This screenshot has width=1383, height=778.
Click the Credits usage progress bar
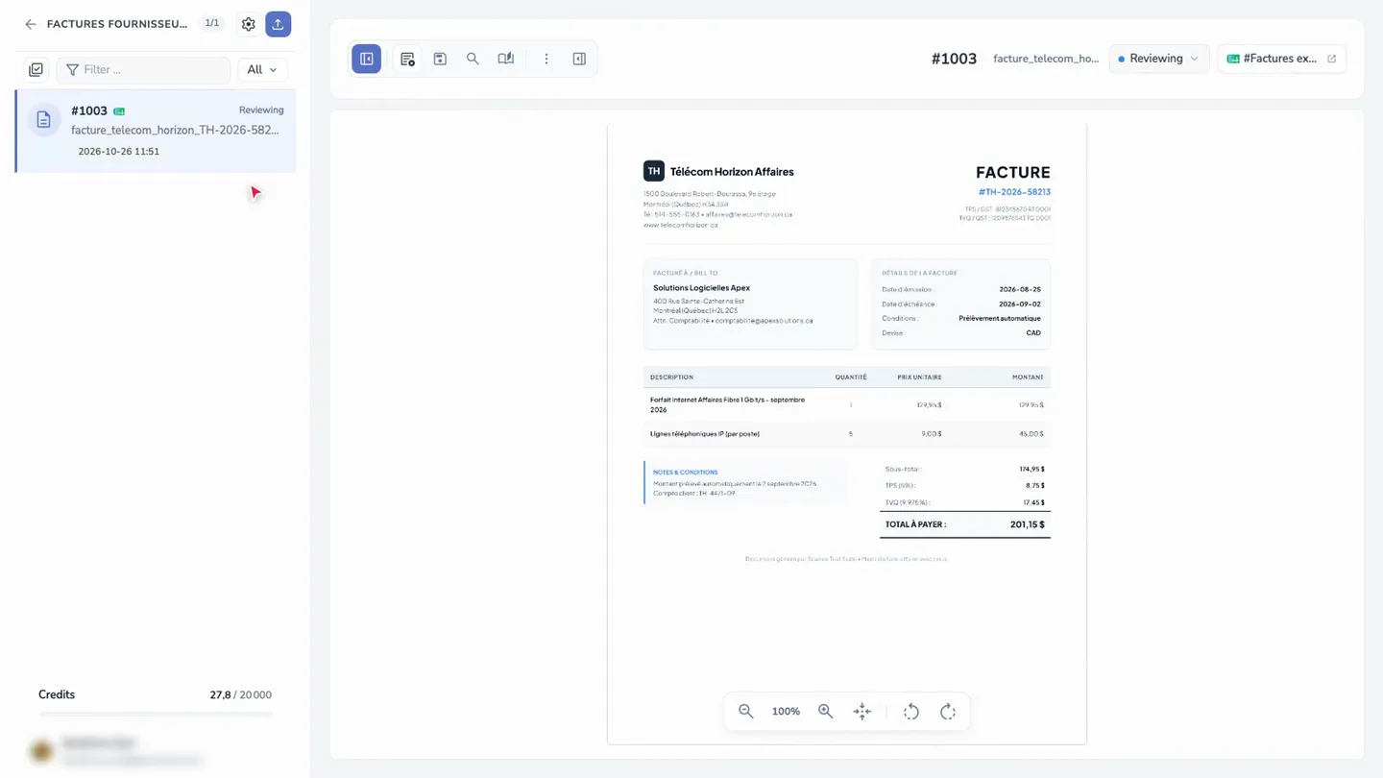click(156, 714)
